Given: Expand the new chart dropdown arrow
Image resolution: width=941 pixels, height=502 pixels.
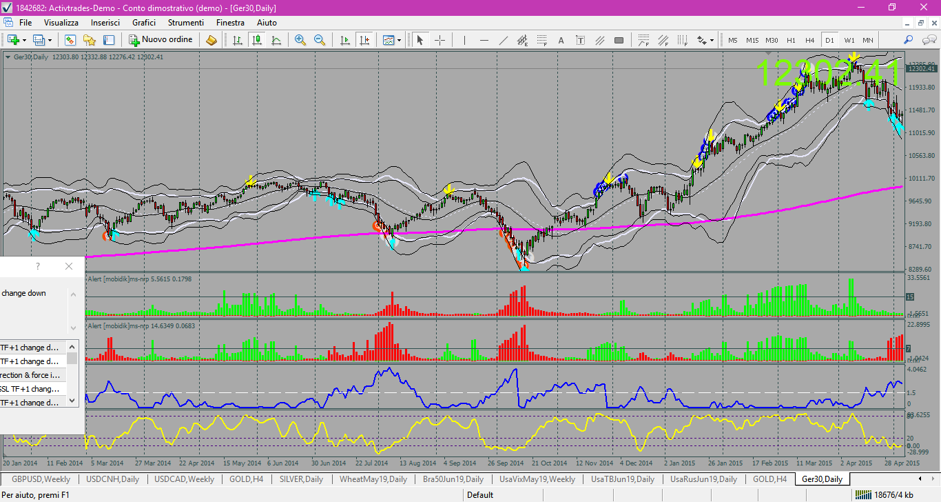Looking at the screenshot, I should 24,40.
